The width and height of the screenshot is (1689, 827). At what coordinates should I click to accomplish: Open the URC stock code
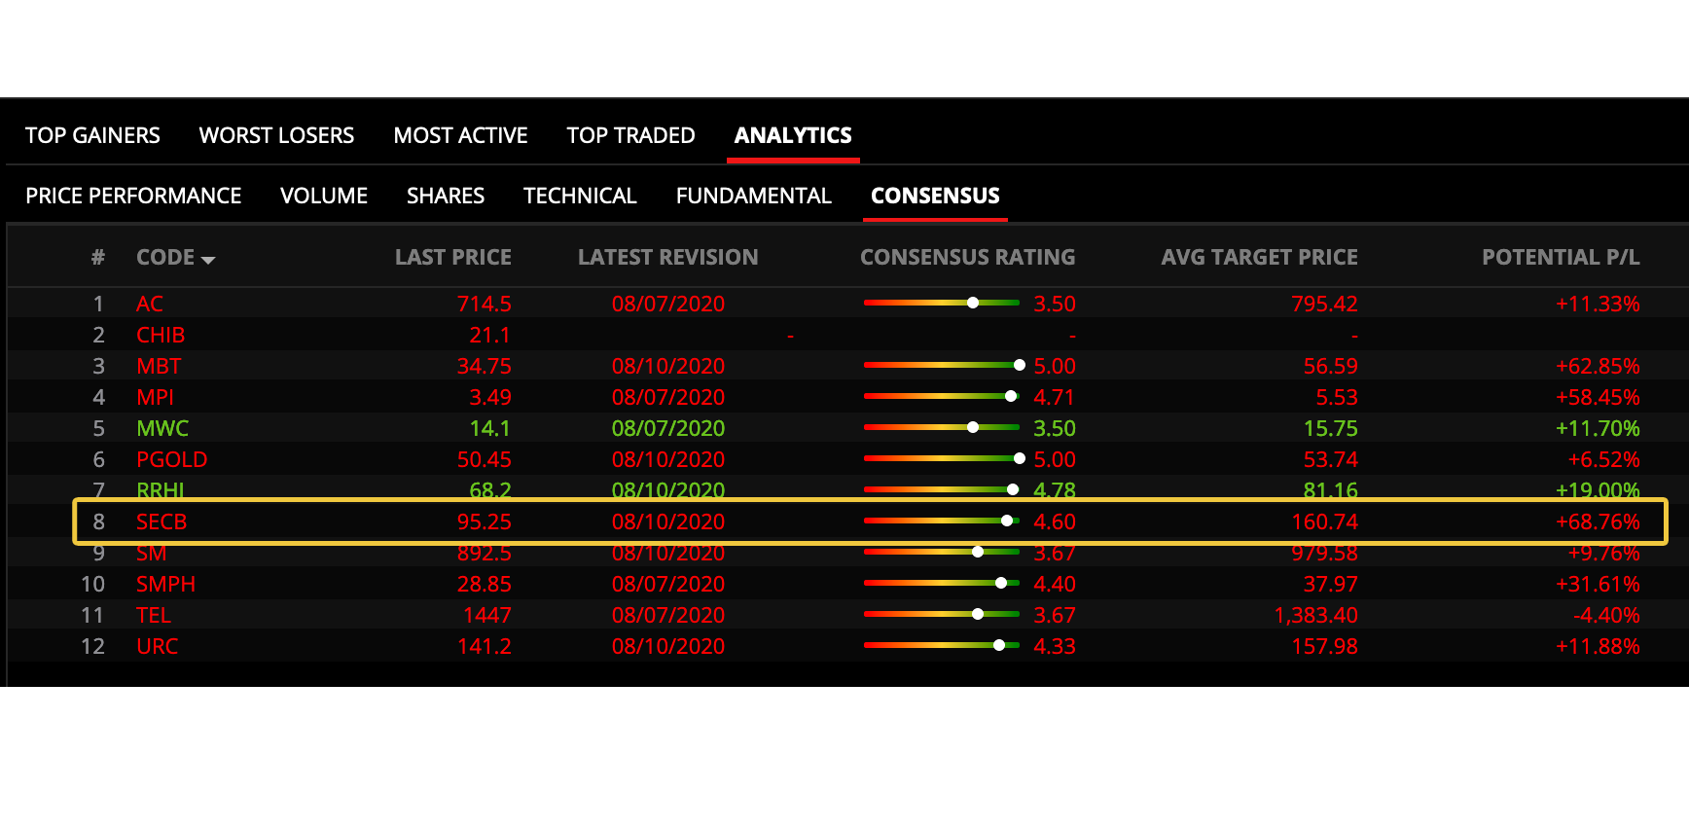click(x=157, y=646)
